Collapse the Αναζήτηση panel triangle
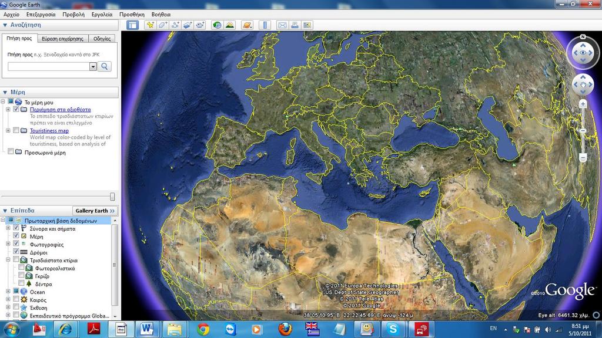 tap(5, 25)
